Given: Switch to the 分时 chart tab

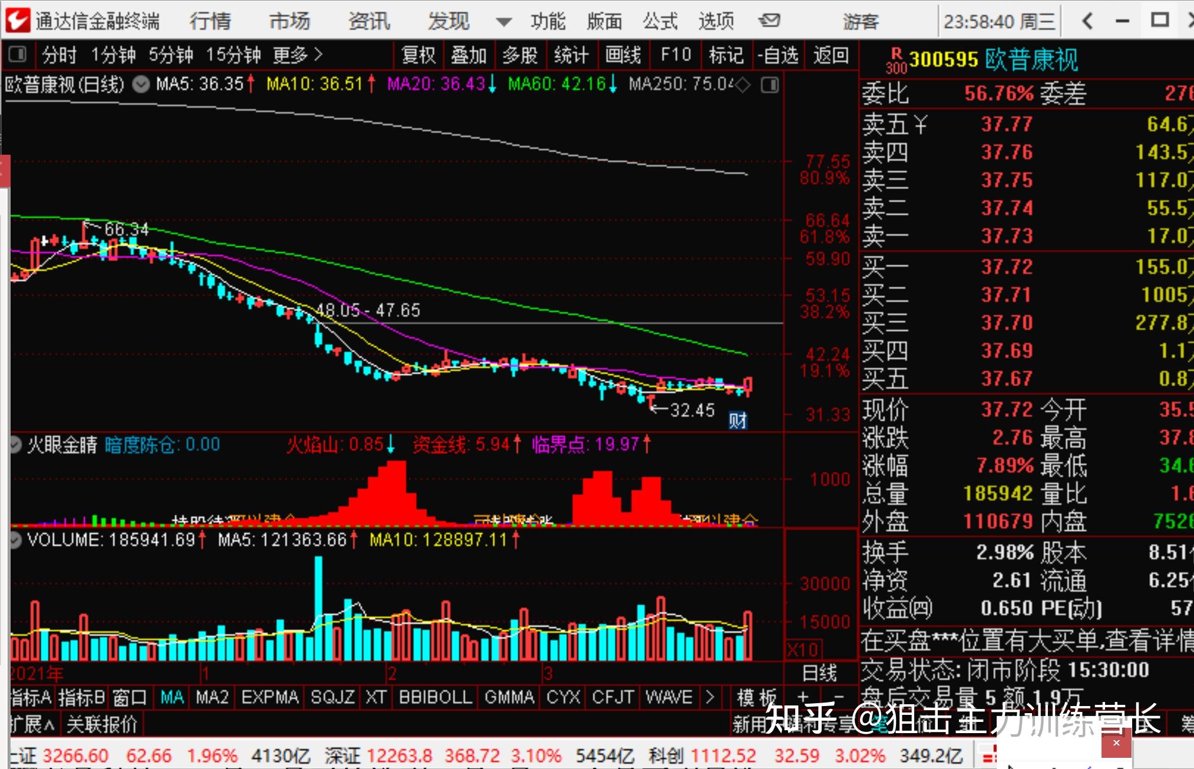Looking at the screenshot, I should (x=59, y=55).
